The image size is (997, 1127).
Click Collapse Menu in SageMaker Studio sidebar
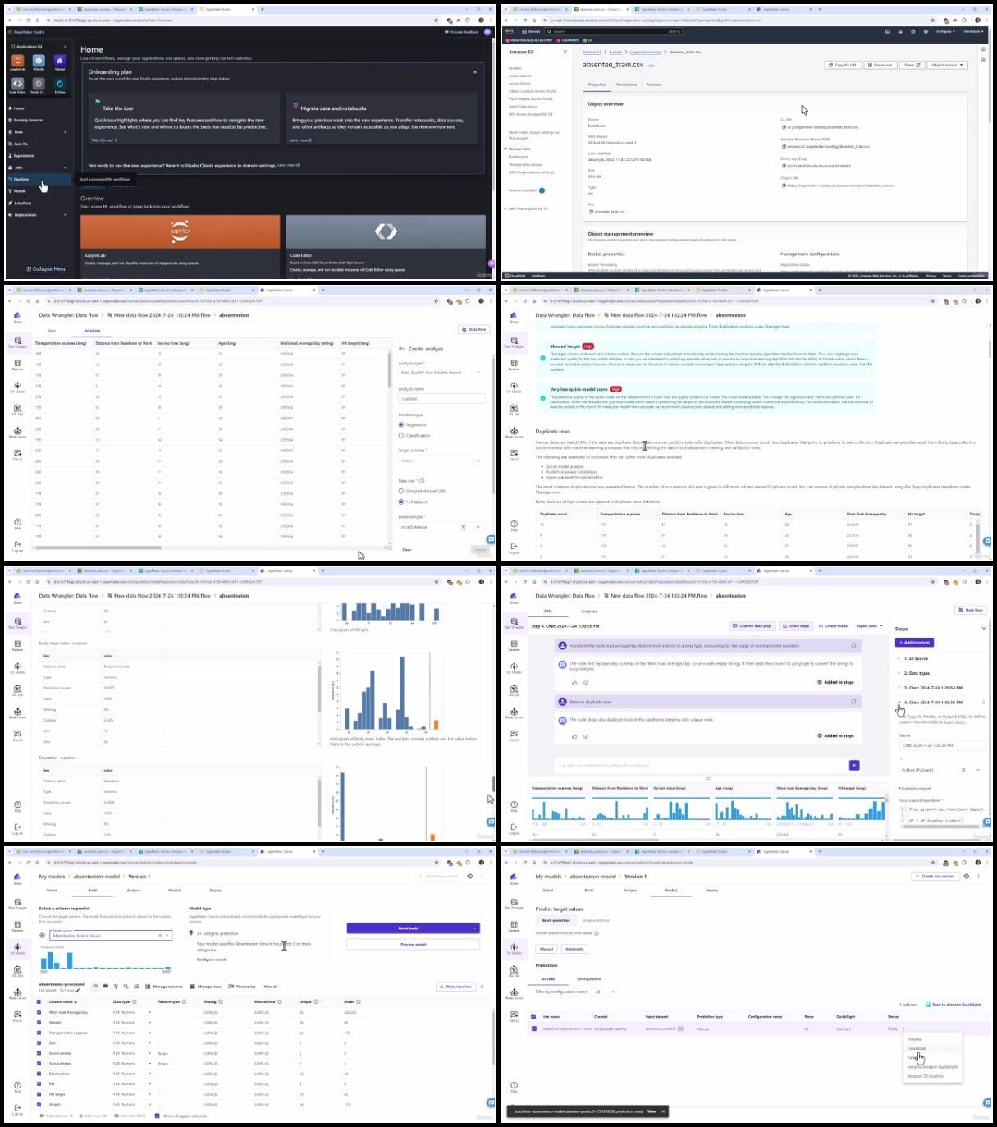click(x=46, y=268)
